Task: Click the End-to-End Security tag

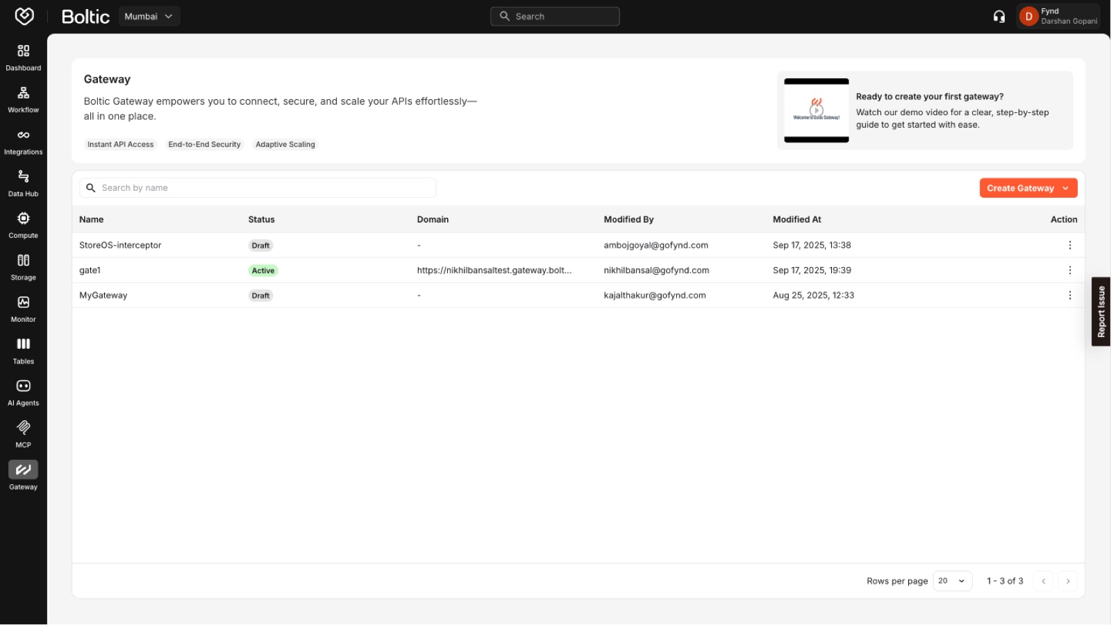Action: (204, 144)
